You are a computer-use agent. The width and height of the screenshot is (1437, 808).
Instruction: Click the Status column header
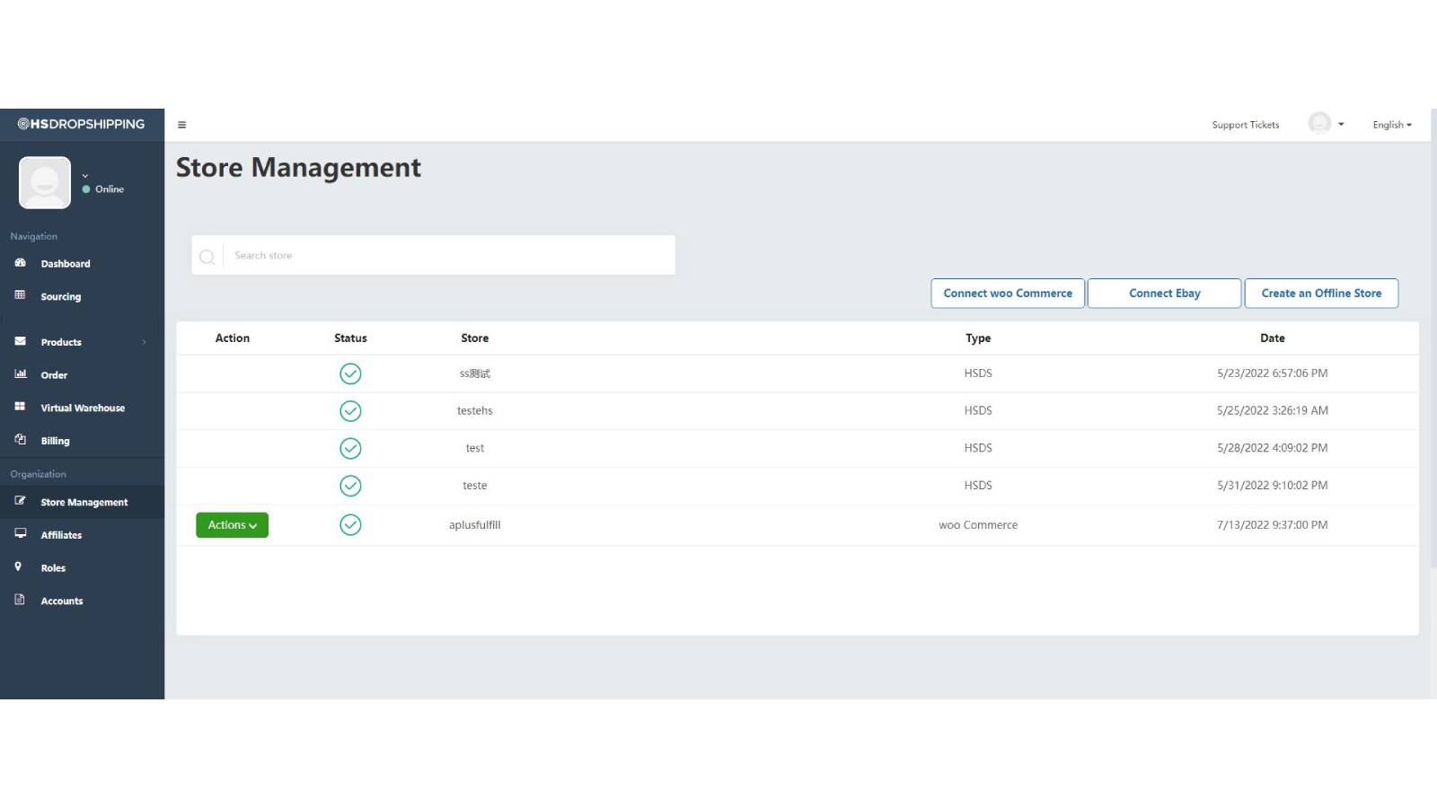[350, 338]
